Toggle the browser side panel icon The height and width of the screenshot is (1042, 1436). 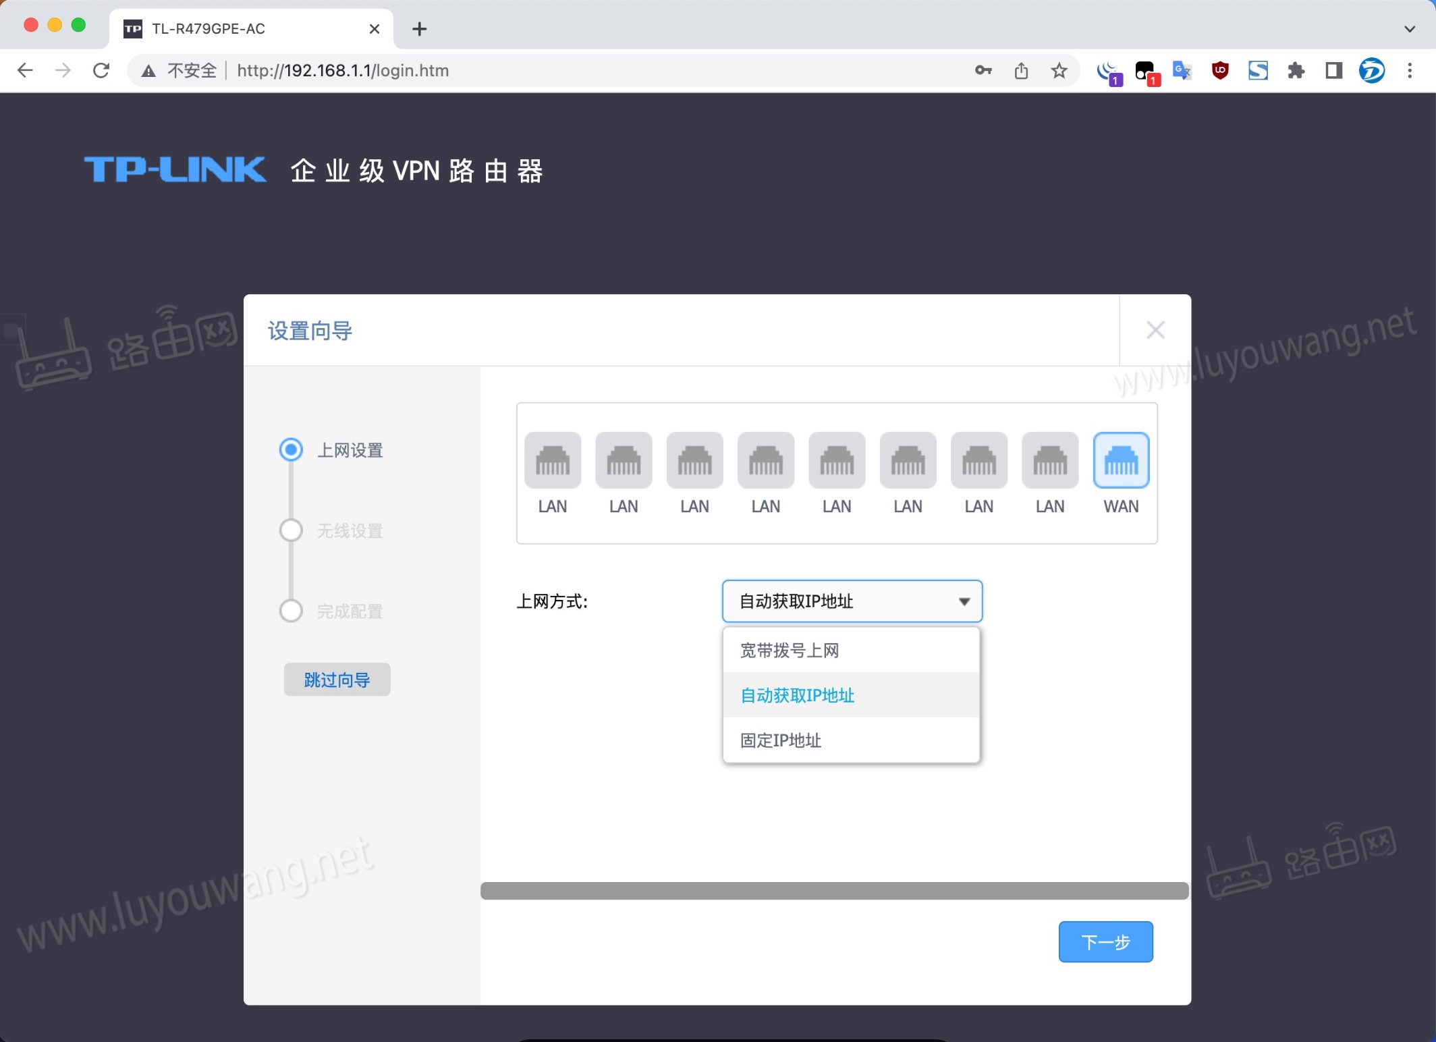(x=1333, y=70)
